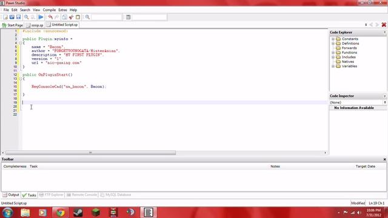Open the MySQL Database tab
Screen dimensions: 388x218
point(116,195)
